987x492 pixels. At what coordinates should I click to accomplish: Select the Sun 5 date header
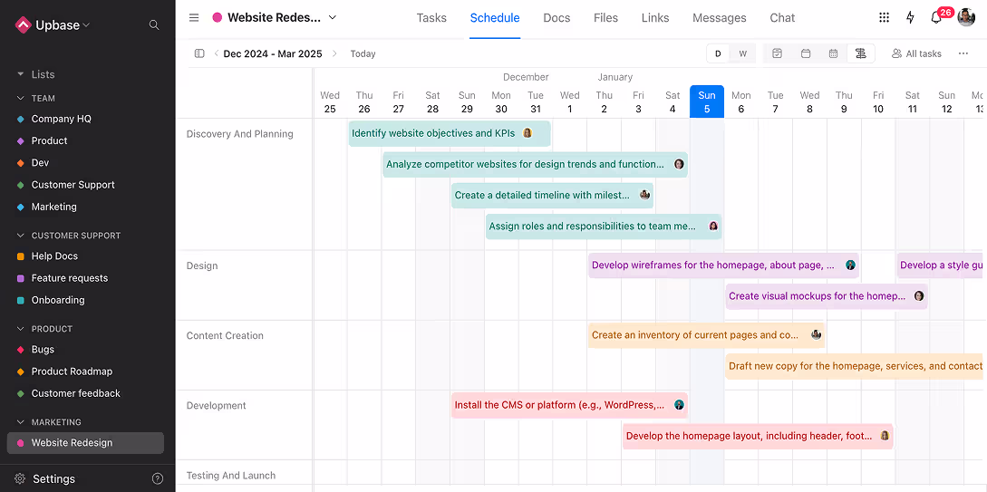pos(707,101)
